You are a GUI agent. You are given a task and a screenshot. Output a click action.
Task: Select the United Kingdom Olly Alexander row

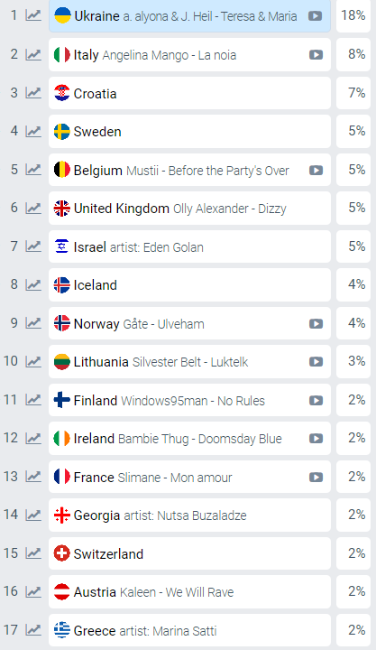point(189,209)
